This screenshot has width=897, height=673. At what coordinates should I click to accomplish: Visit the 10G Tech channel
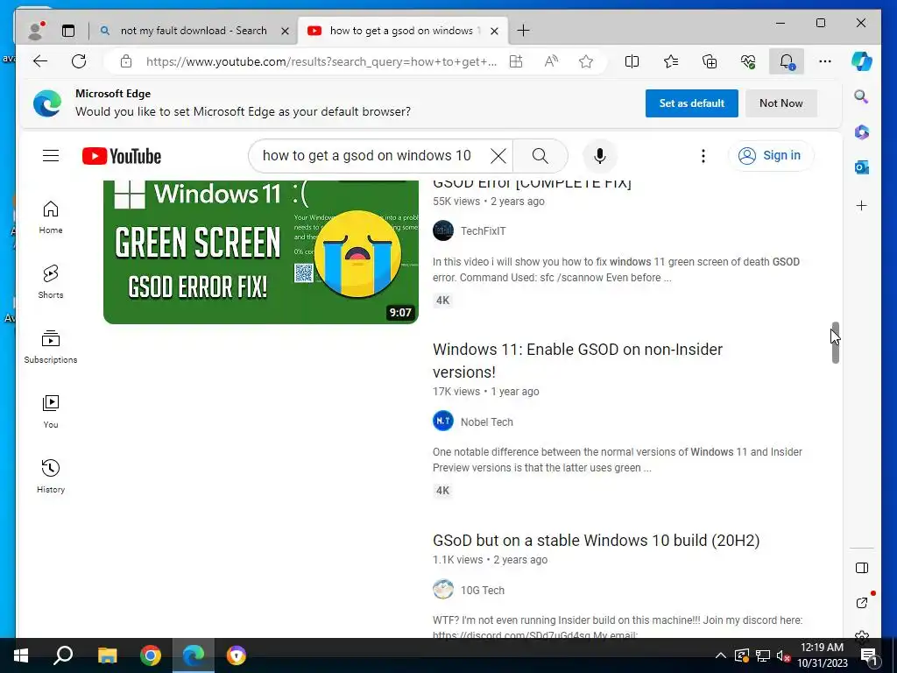pos(483,590)
